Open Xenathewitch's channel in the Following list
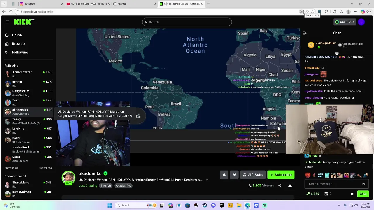This screenshot has height=210, width=374. [x=28, y=74]
